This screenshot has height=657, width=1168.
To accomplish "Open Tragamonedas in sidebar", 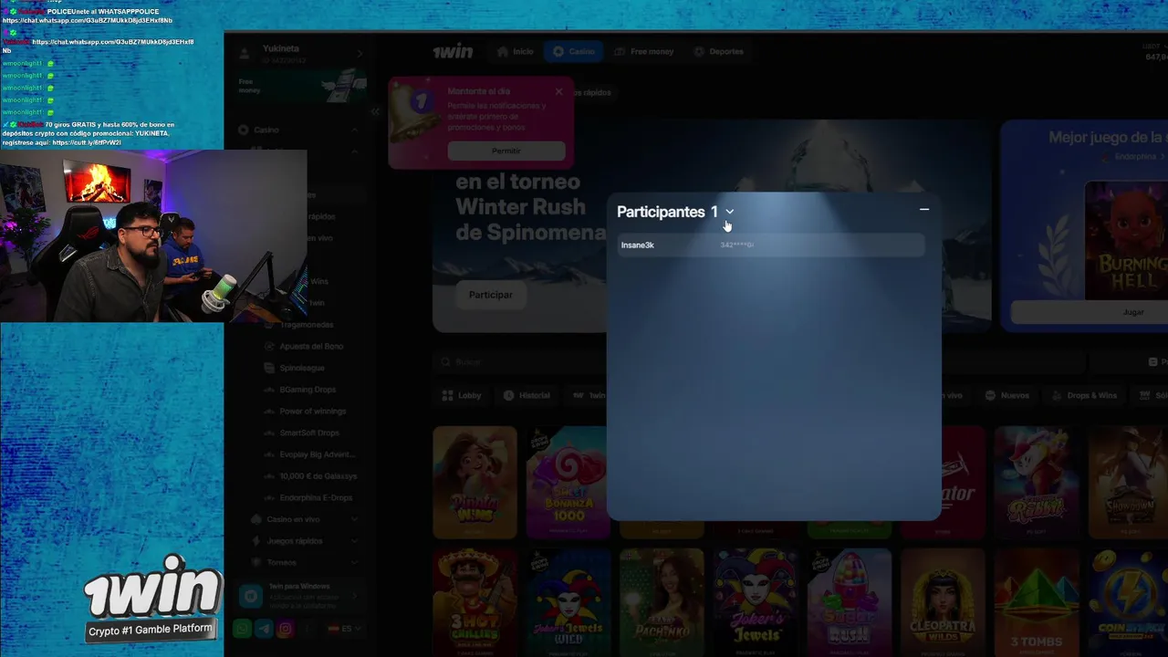I will [308, 325].
